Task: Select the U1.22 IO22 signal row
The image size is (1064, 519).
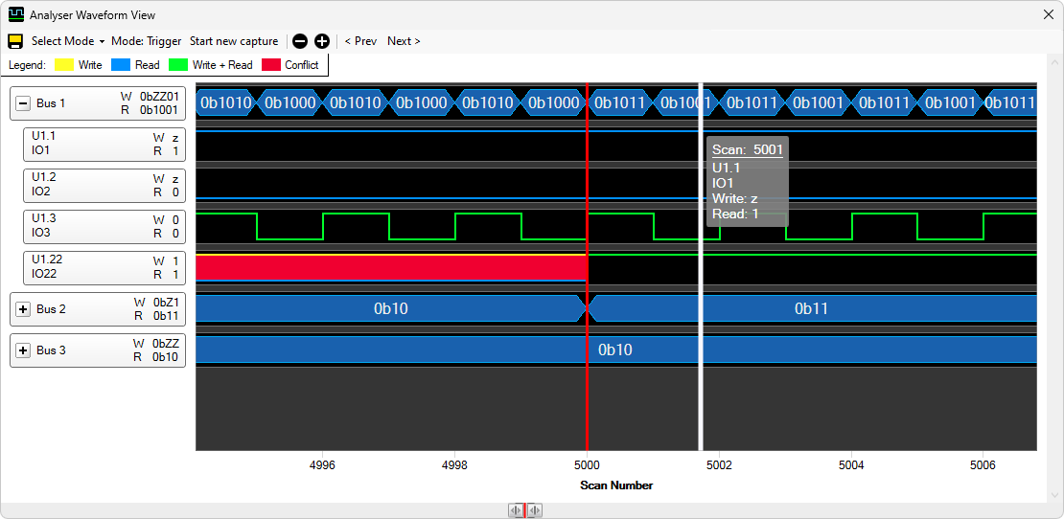Action: (104, 267)
